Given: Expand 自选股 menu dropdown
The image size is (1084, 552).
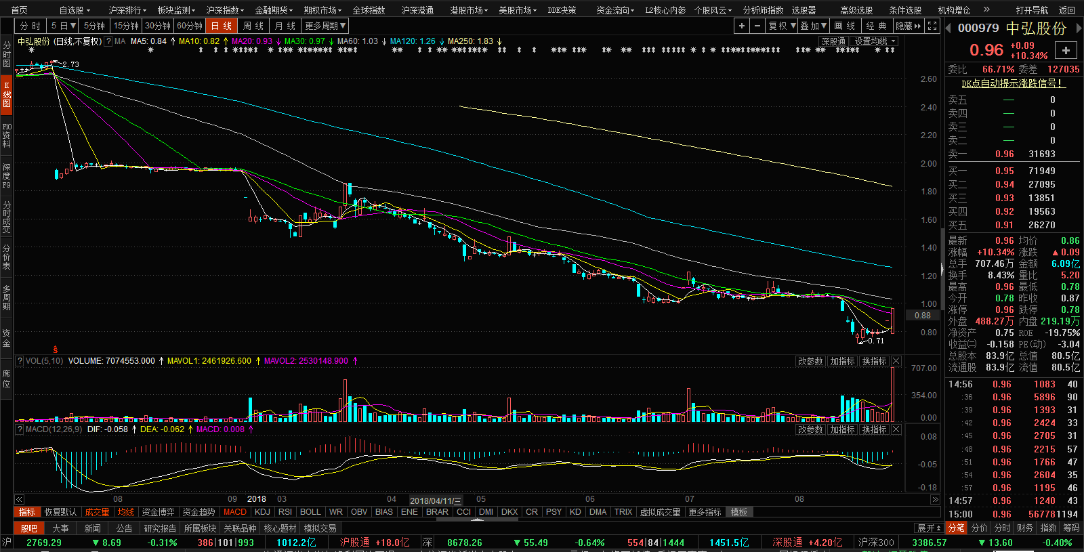Looking at the screenshot, I should point(75,10).
